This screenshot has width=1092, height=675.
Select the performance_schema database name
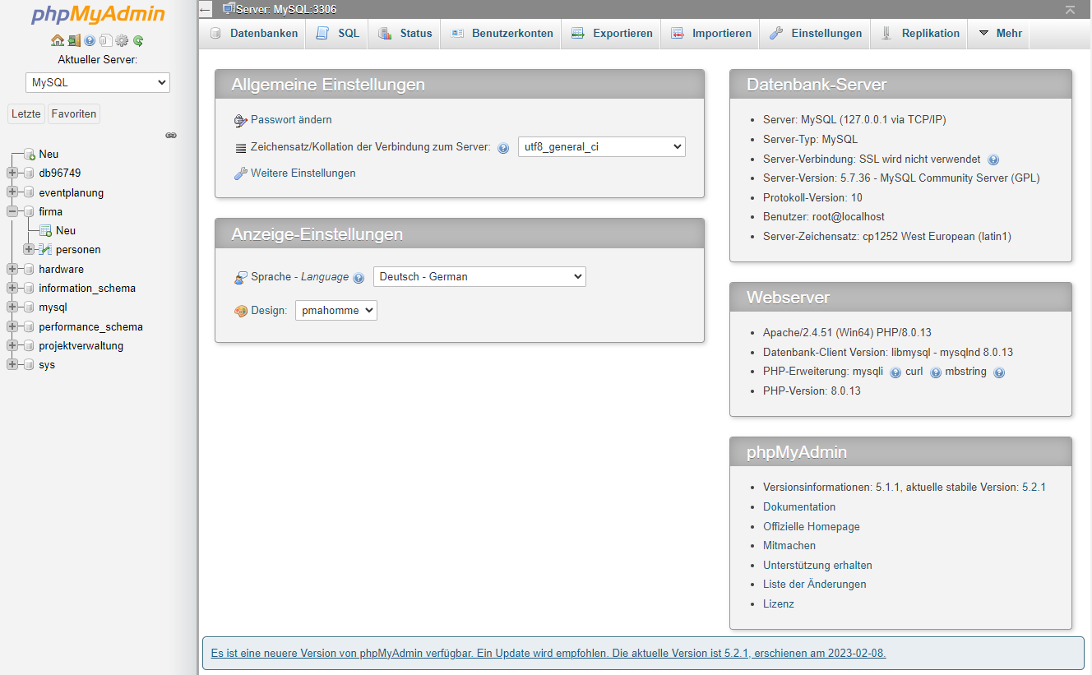tap(90, 327)
